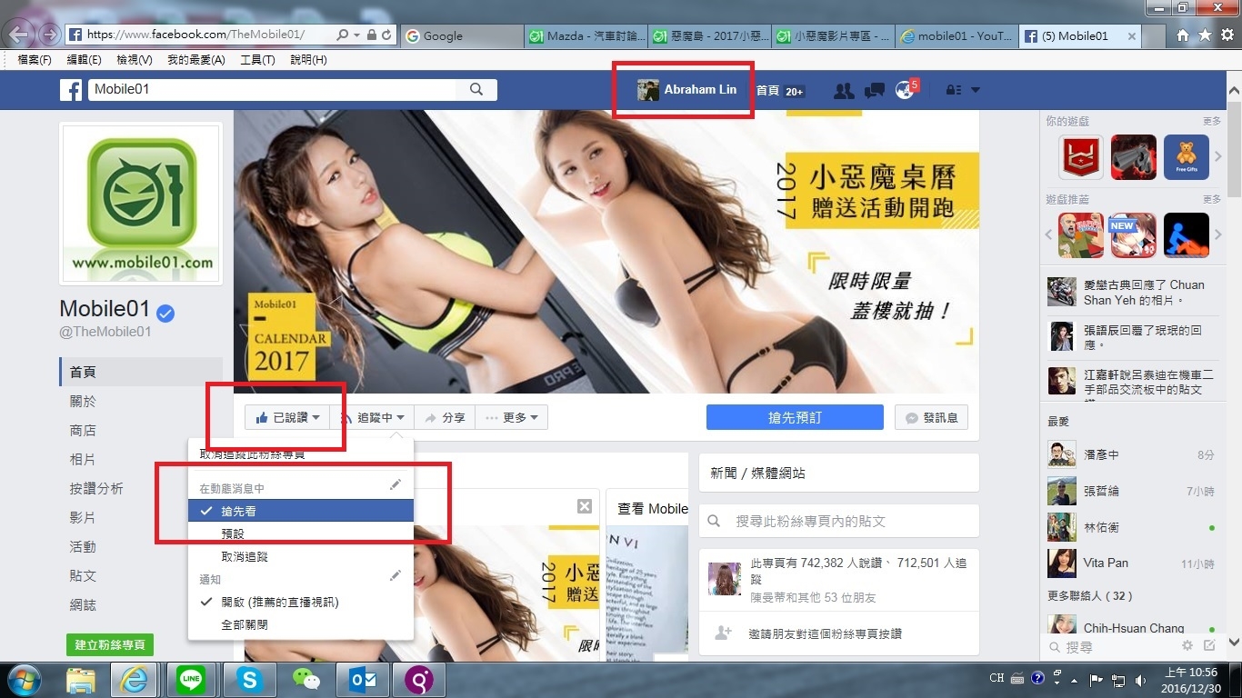The image size is (1242, 698).
Task: Click the 發訊息 message button
Action: [x=931, y=417]
